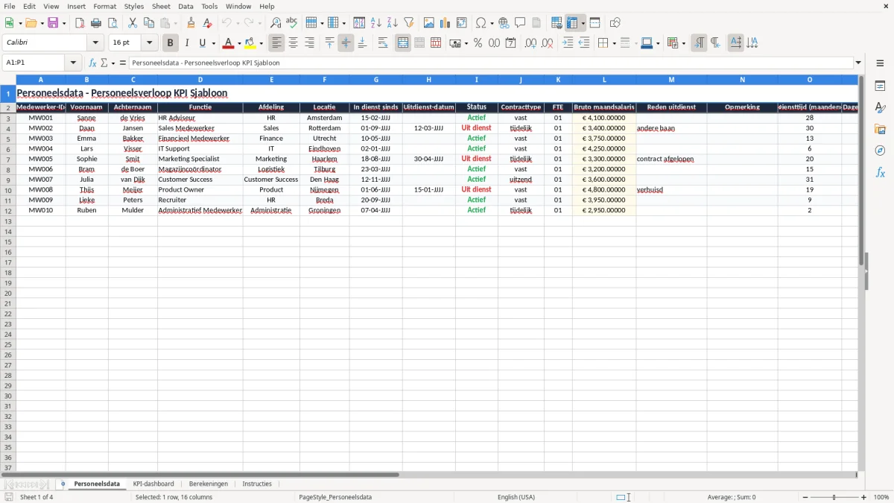Open the Data menu
The height and width of the screenshot is (503, 894).
(x=186, y=6)
